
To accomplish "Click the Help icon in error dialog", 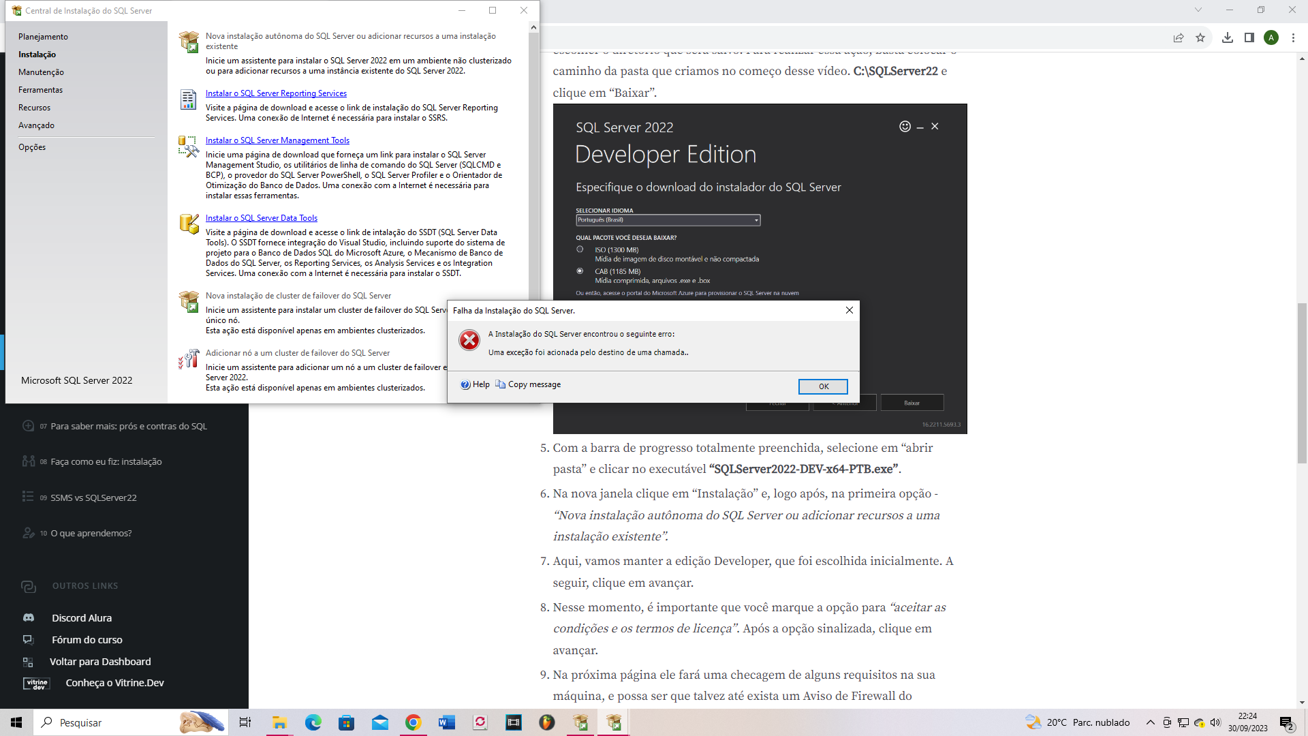I will click(465, 384).
